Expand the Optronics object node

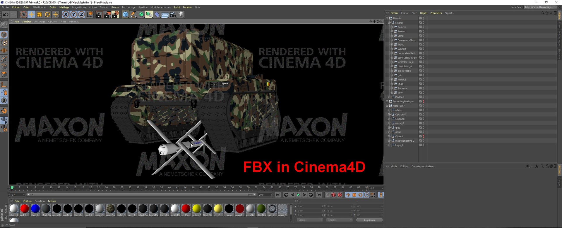click(x=389, y=114)
